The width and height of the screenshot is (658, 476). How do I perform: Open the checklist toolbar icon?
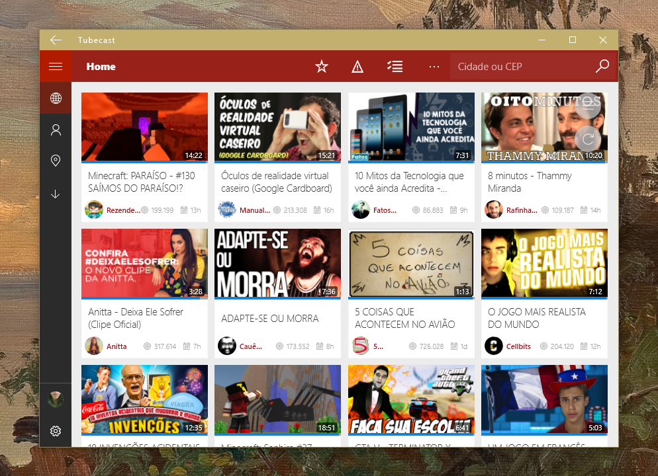pos(395,66)
